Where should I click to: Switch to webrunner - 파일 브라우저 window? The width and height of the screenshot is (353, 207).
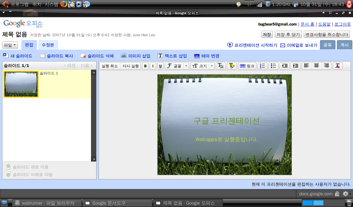[x=47, y=203]
